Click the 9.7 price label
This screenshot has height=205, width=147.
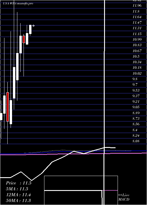135,85
